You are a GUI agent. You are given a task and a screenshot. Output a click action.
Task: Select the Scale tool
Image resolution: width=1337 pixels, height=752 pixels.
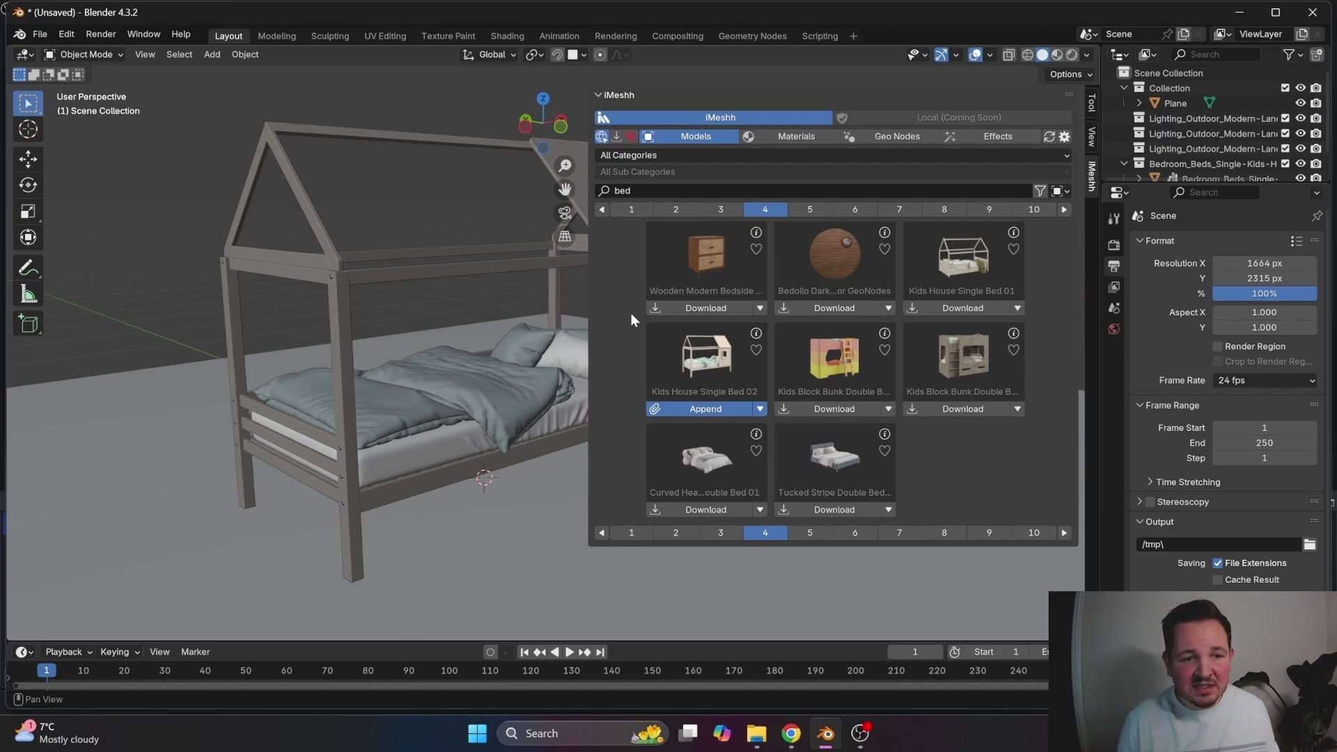coord(28,212)
